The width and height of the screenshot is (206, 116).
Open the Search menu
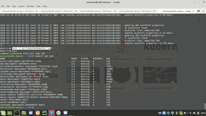click(21, 6)
